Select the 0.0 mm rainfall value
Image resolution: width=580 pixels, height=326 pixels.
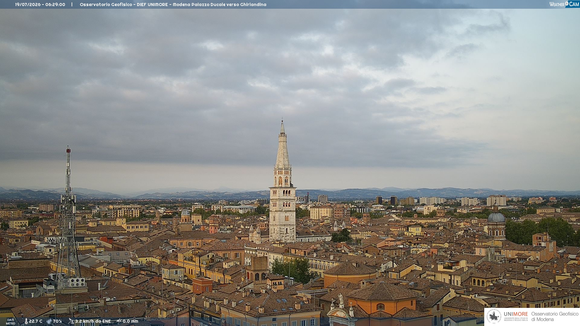[x=130, y=321]
